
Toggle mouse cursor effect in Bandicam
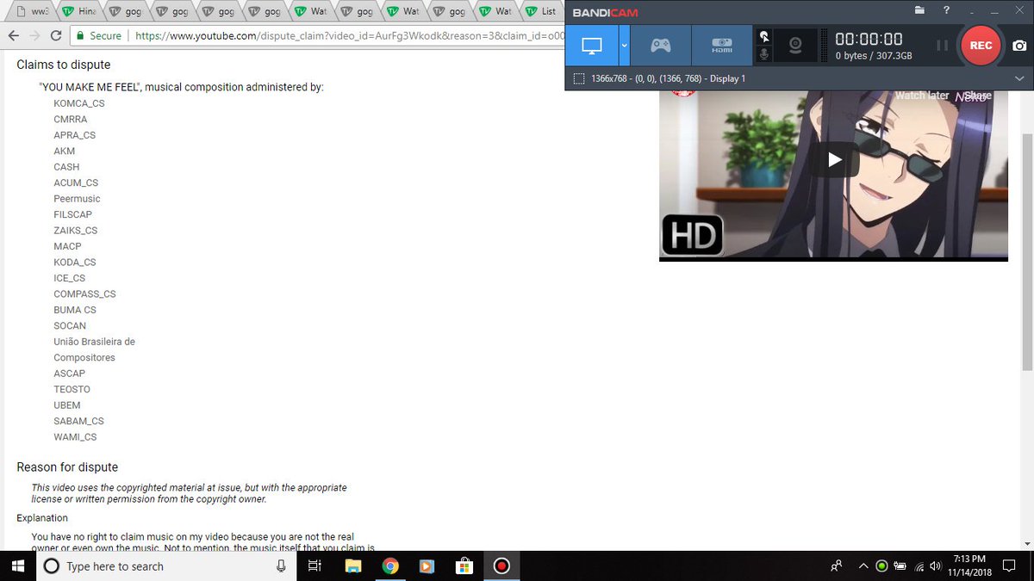(763, 36)
